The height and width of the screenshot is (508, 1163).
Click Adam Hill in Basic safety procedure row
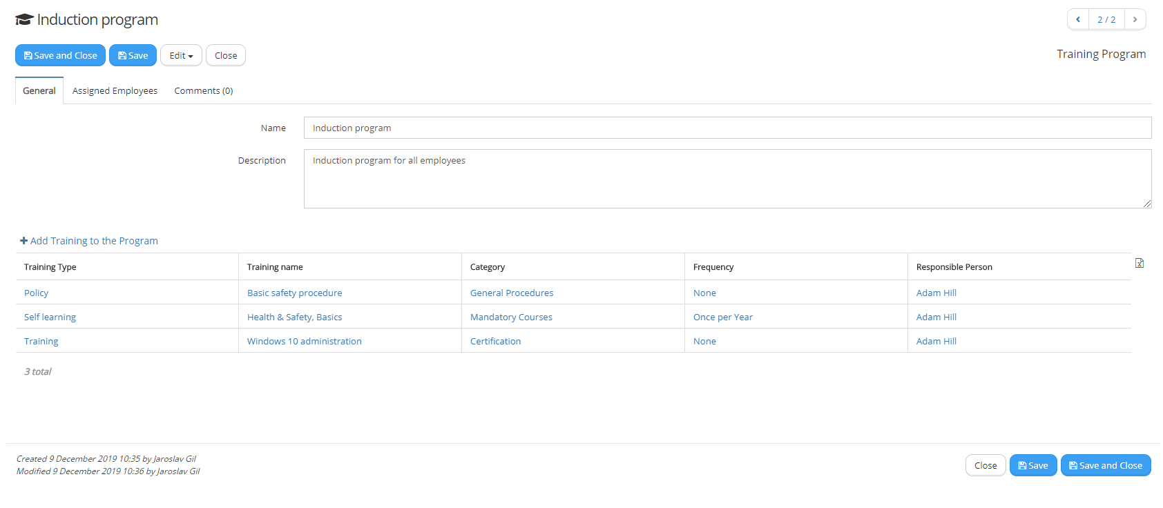[x=936, y=293]
